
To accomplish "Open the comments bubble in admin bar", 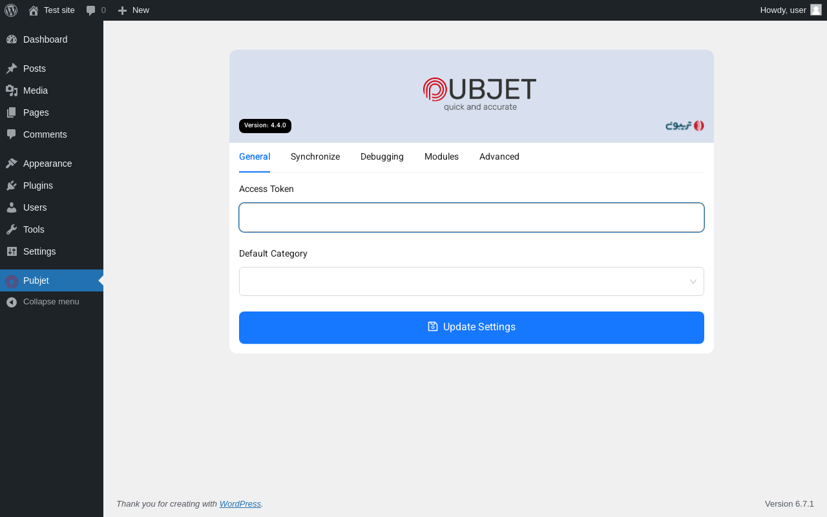I will click(91, 10).
